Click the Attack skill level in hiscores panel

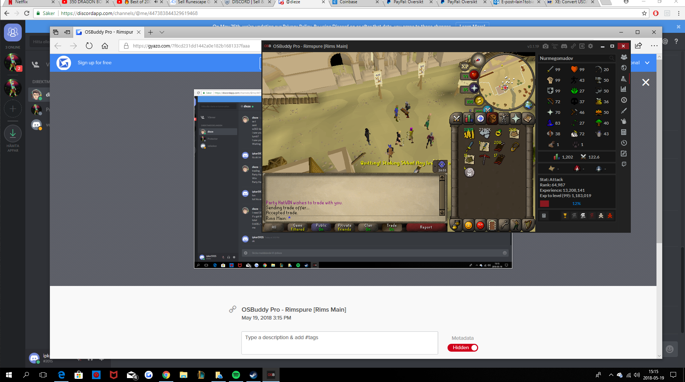tap(554, 70)
